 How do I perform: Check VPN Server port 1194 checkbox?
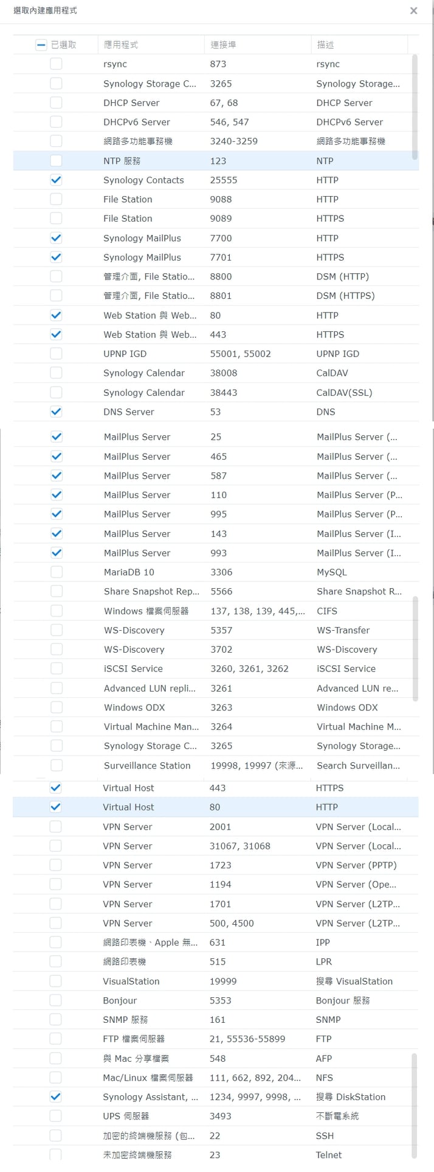click(x=55, y=884)
